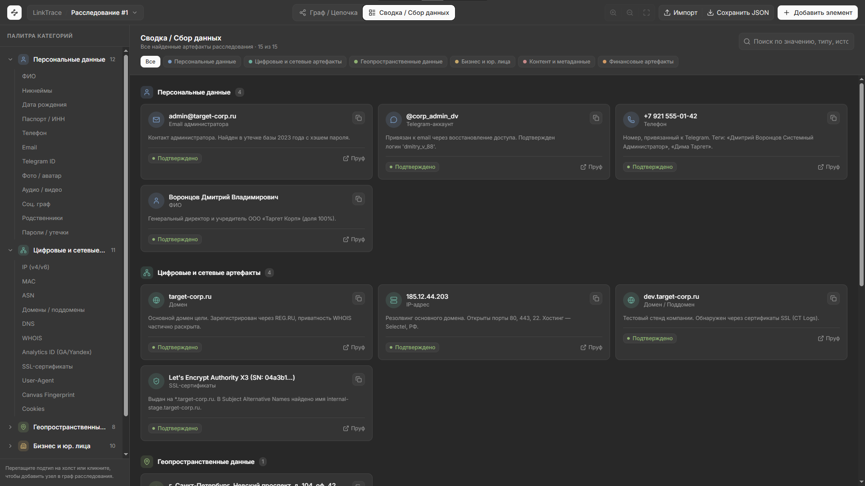Viewport: 865px width, 486px height.
Task: Select Домены / поддомены subtype
Action: tap(53, 310)
